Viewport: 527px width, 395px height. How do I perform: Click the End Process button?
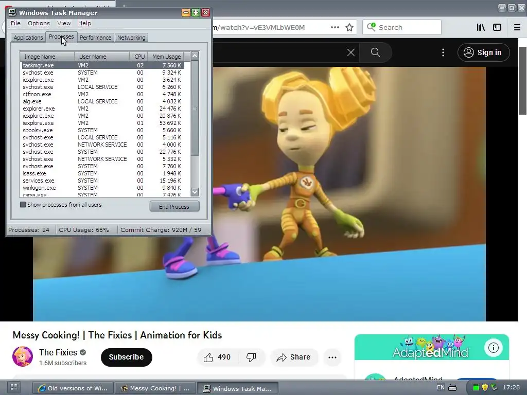coord(174,207)
